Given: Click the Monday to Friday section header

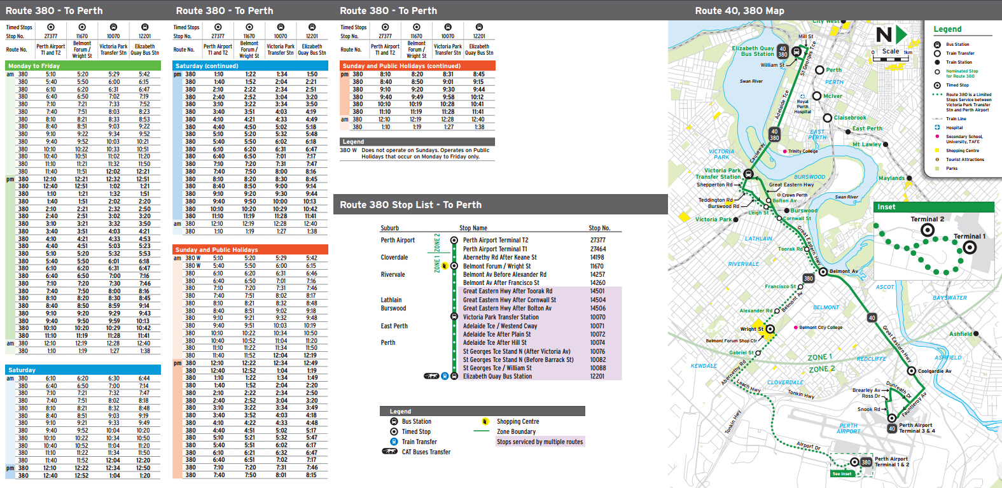Looking at the screenshot, I should coord(83,66).
